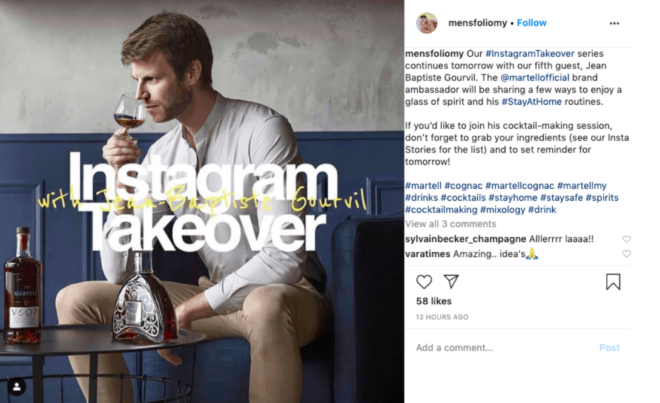
Task: Open the #martellcognac hashtag
Action: click(x=520, y=186)
